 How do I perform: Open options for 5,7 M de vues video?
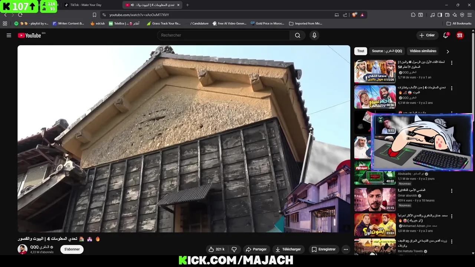point(452,63)
